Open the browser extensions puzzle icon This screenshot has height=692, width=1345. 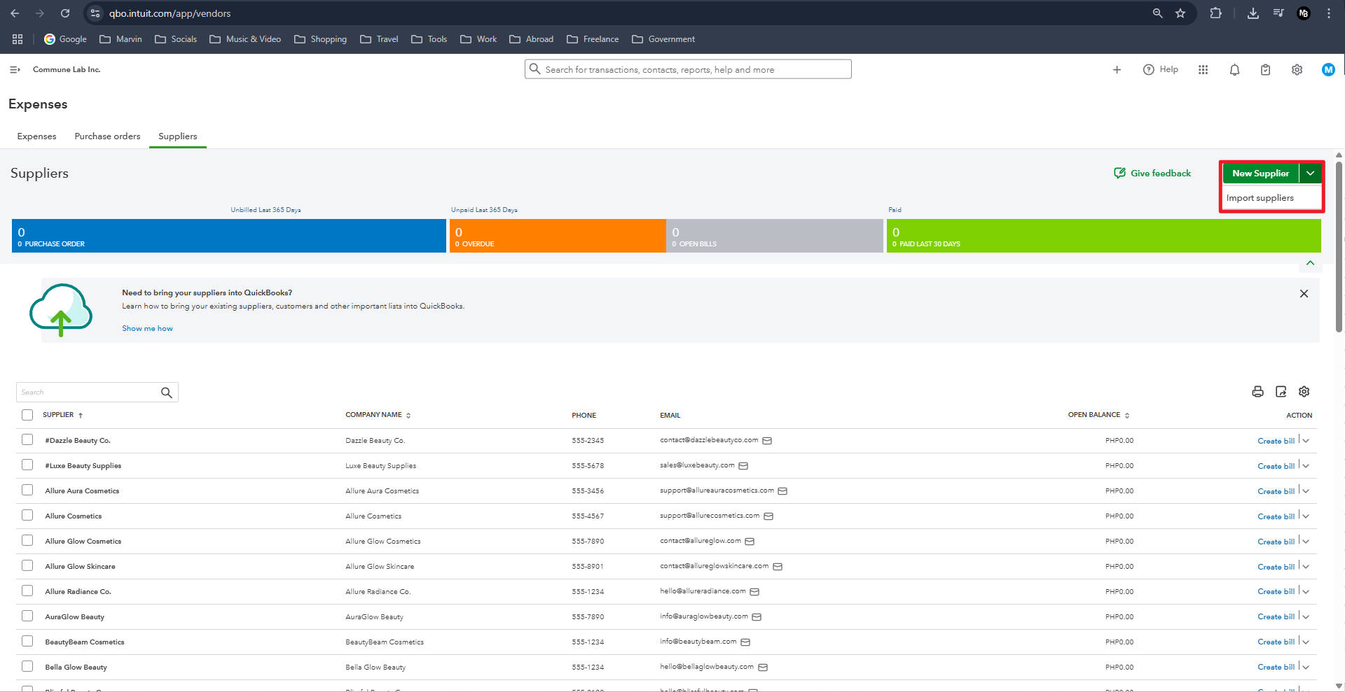point(1215,13)
